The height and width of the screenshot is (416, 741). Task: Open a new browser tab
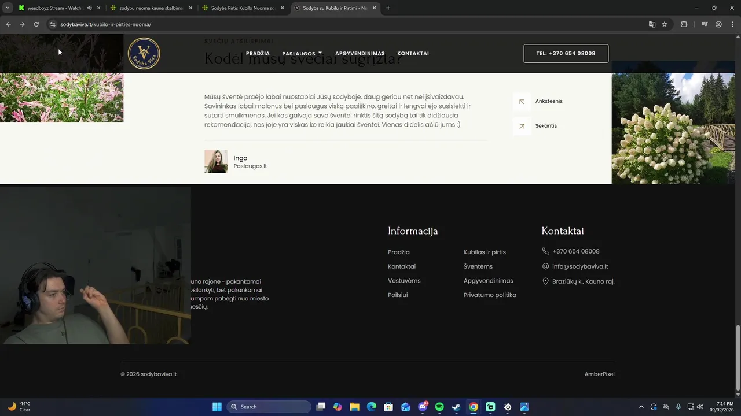[388, 8]
